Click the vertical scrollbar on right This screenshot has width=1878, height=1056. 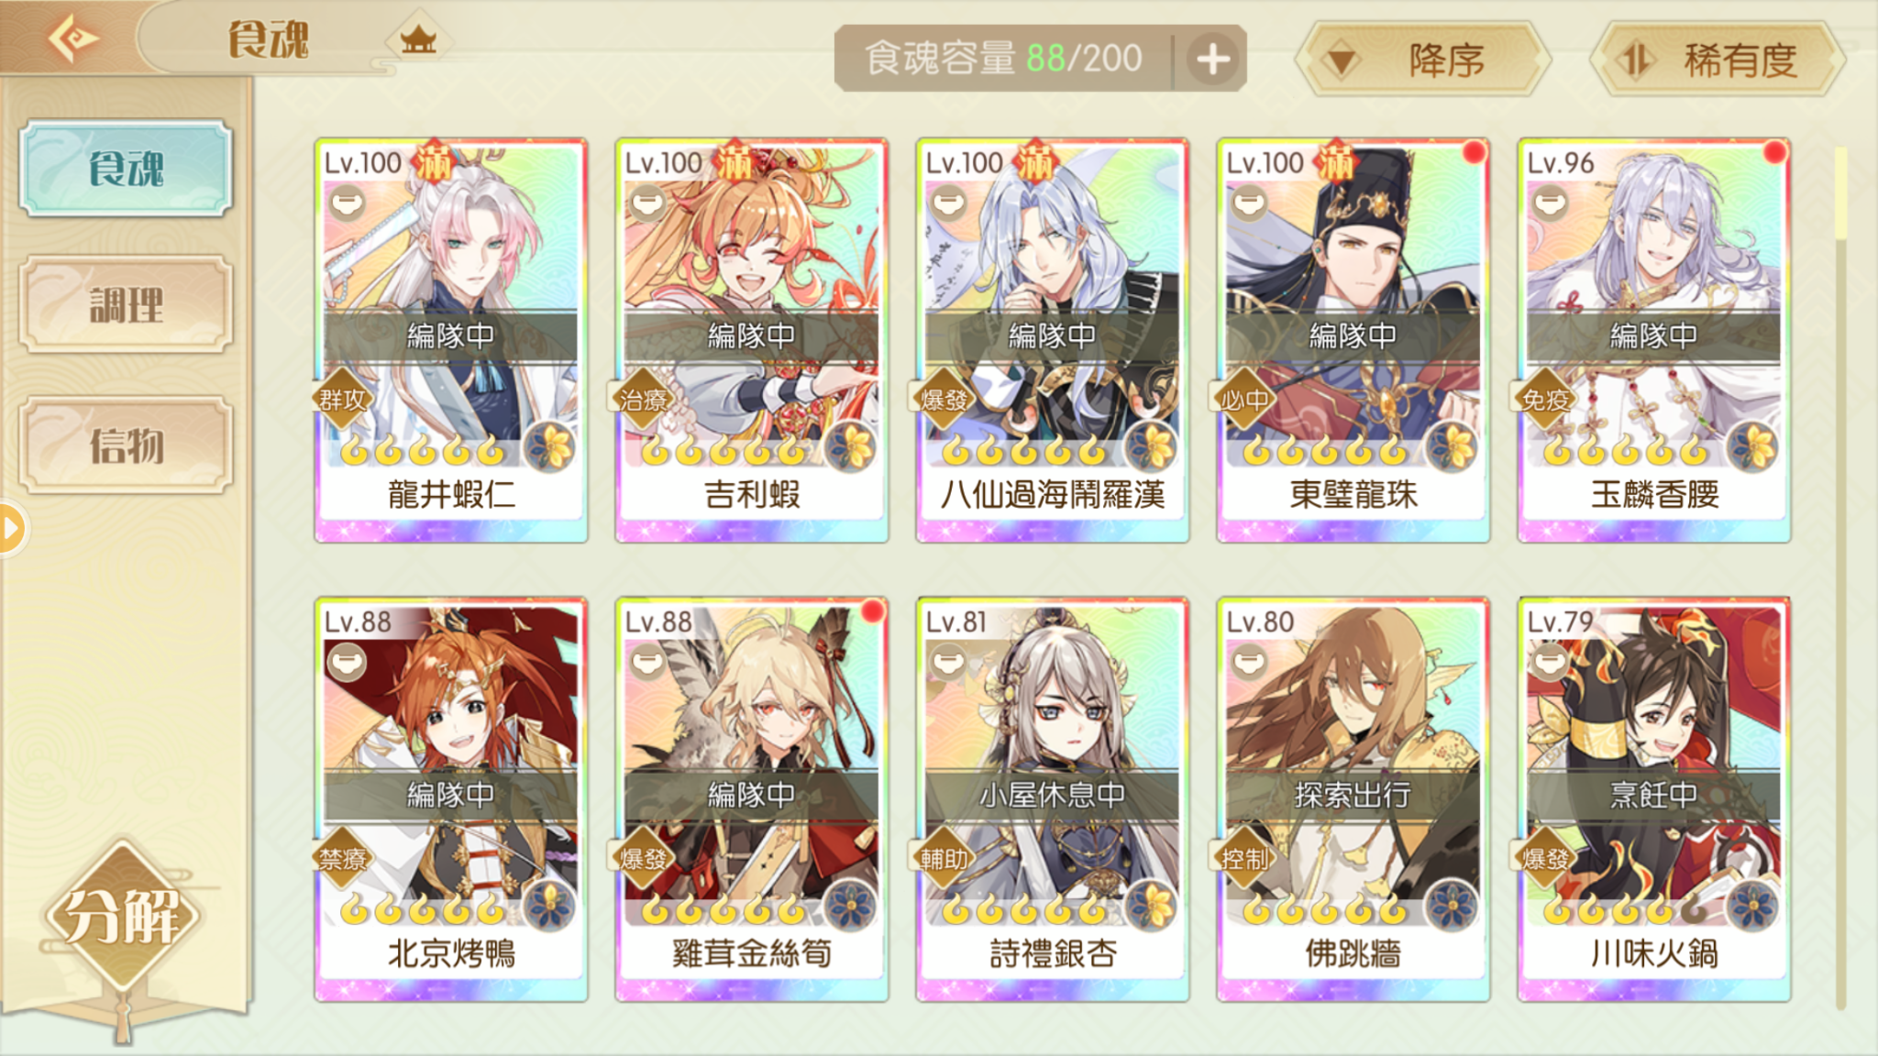(1840, 577)
